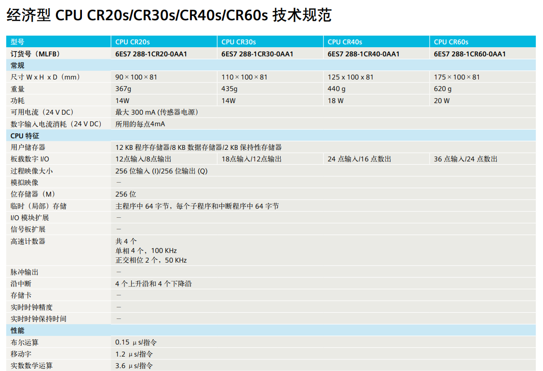Viewport: 543px width, 371px height.
Task: Click dimension value 125 x 100 x 81
Action: (351, 77)
